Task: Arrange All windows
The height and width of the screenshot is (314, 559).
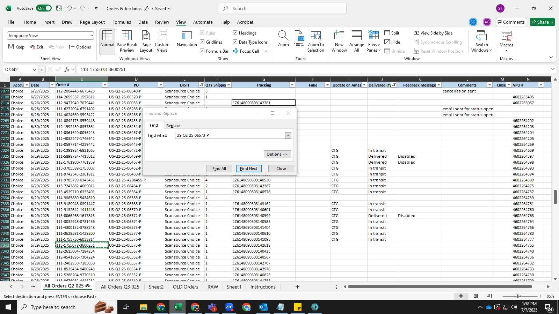Action: (x=356, y=42)
